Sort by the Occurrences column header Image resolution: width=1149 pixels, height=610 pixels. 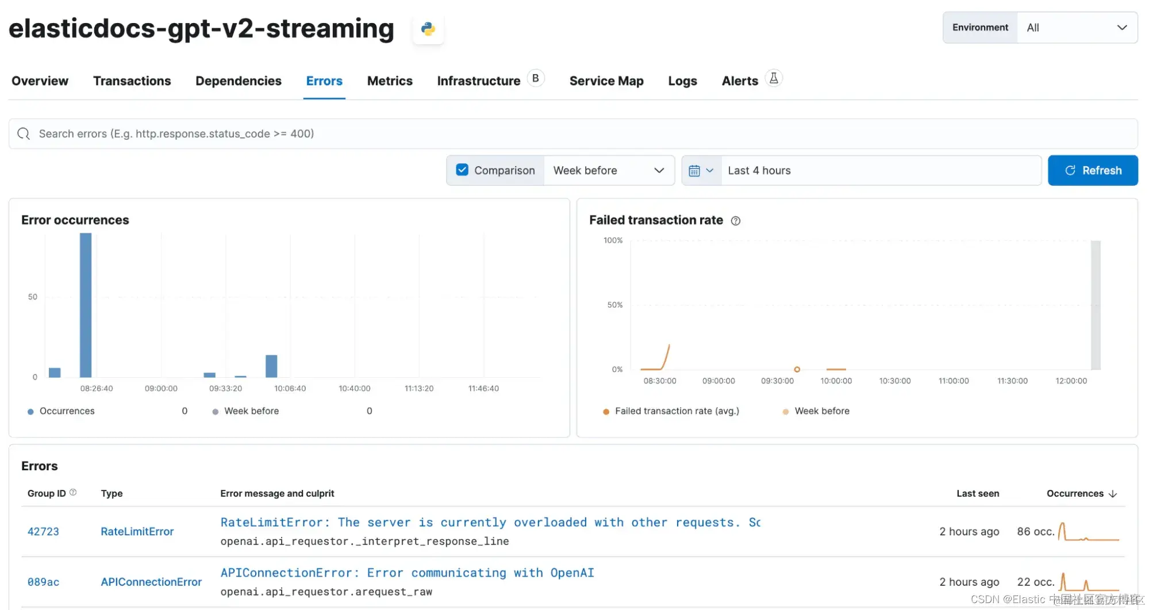tap(1075, 494)
